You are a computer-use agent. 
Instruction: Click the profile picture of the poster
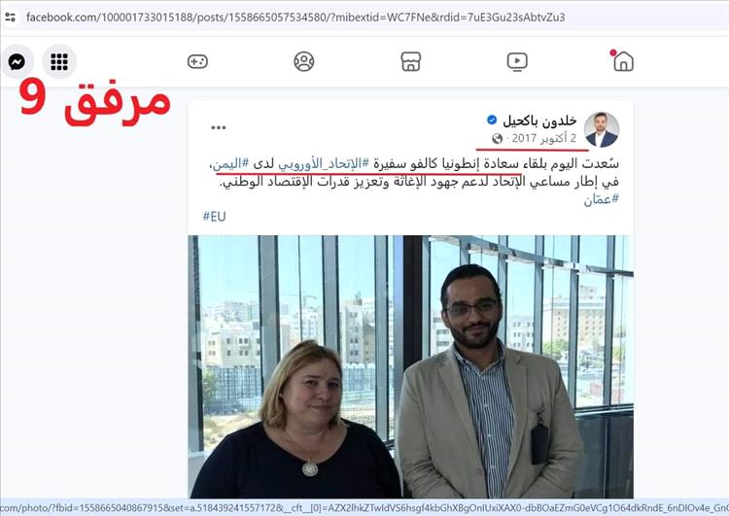click(x=601, y=129)
